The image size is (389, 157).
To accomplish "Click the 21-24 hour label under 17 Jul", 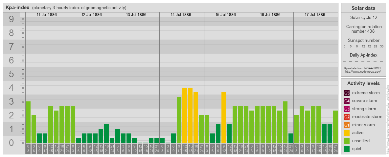I will 335,149.
